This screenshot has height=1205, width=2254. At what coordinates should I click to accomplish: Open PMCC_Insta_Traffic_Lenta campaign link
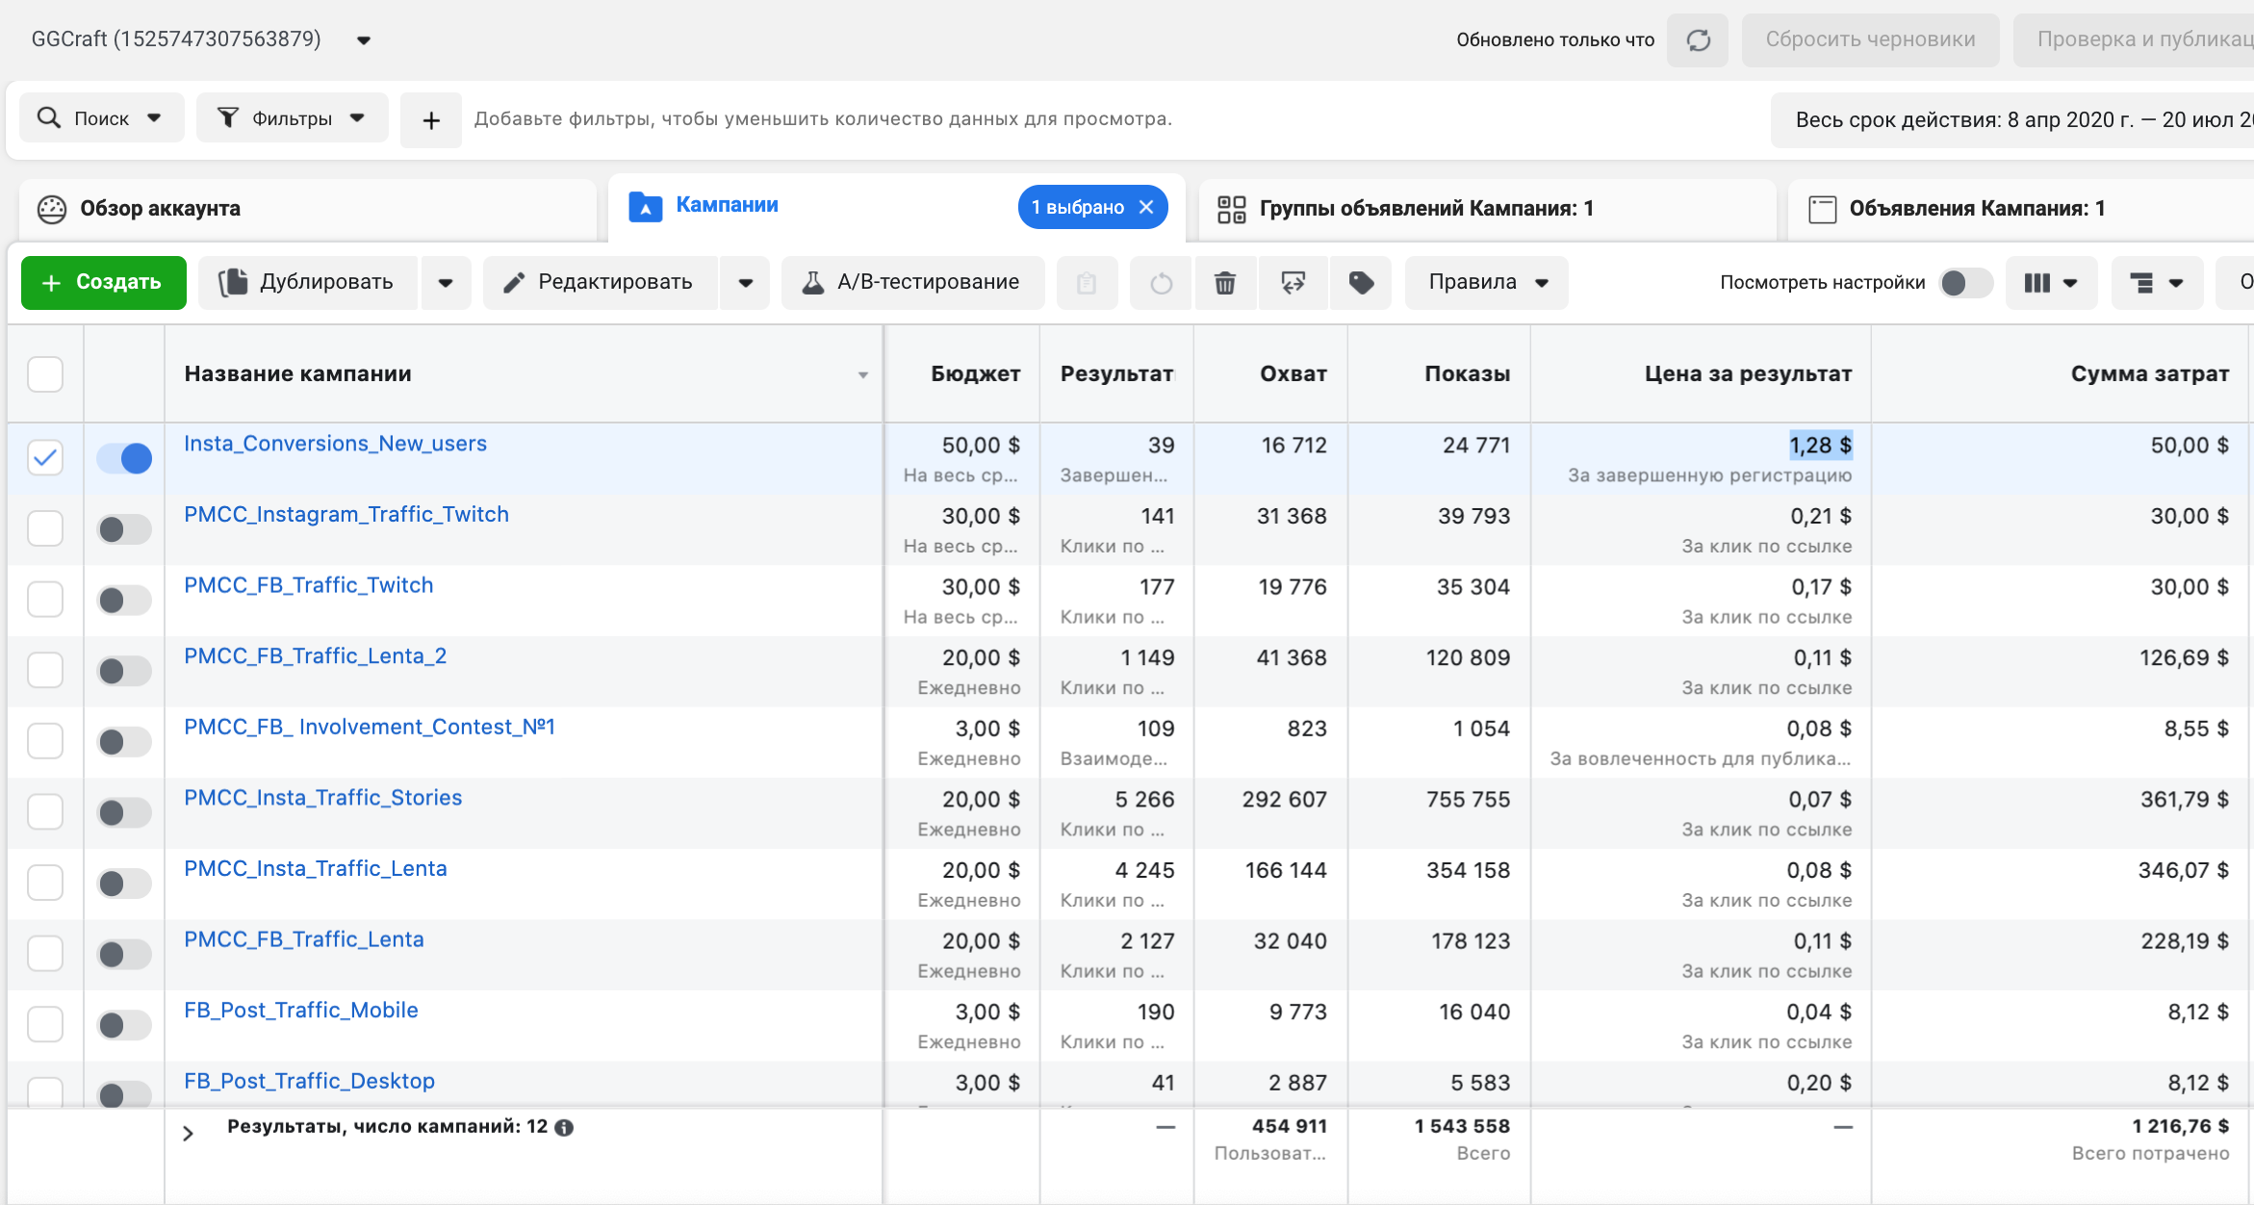316,869
